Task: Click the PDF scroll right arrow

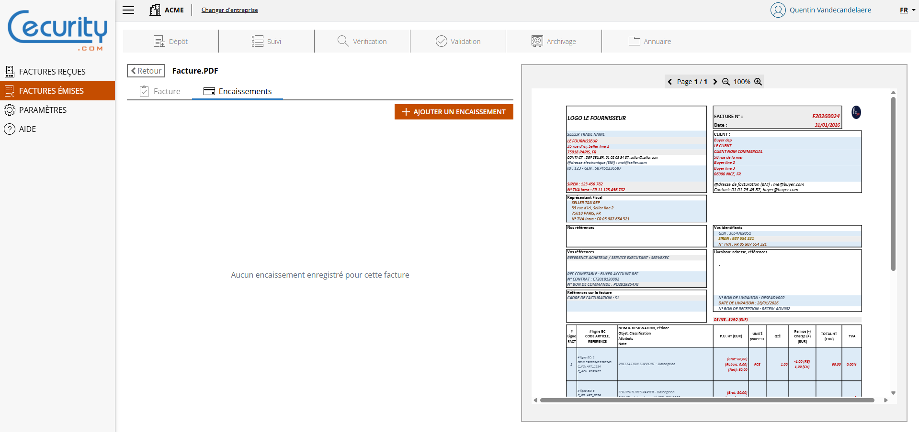Action: pyautogui.click(x=886, y=400)
